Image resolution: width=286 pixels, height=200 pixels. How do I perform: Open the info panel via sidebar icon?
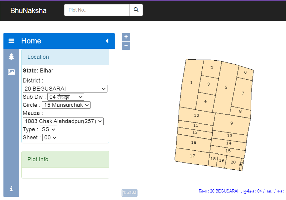pyautogui.click(x=11, y=189)
